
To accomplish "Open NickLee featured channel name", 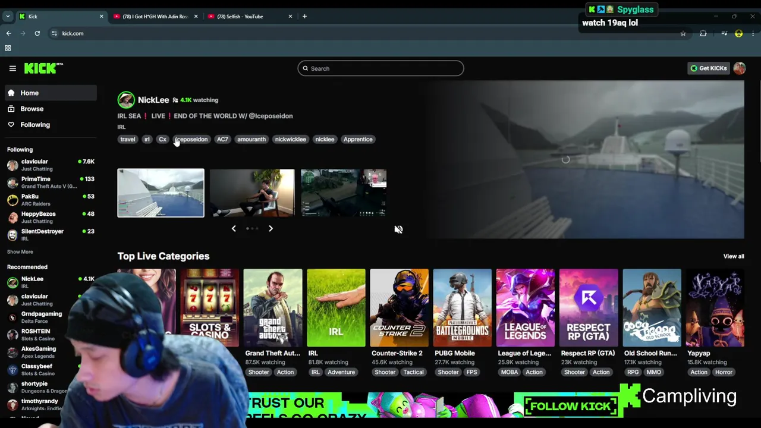I will [x=153, y=100].
